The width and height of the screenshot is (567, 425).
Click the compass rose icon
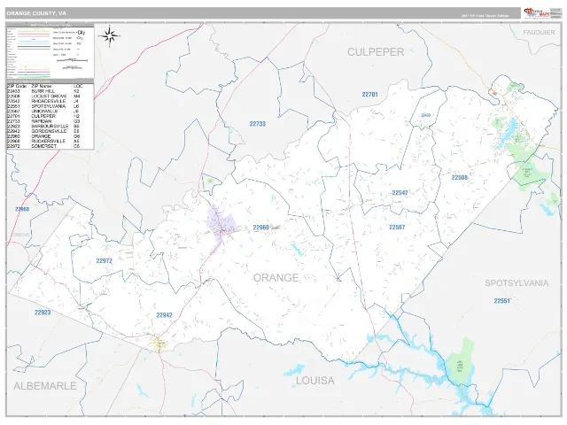coord(110,35)
